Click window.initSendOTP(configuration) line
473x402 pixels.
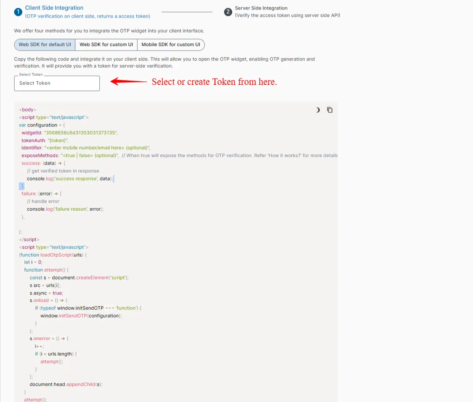click(x=81, y=316)
